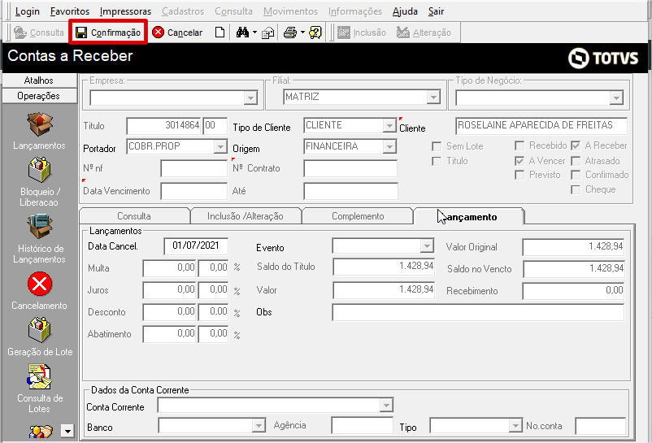Screen dimensions: 652x443
Task: Toggle the Titulo checkbox
Action: [437, 161]
